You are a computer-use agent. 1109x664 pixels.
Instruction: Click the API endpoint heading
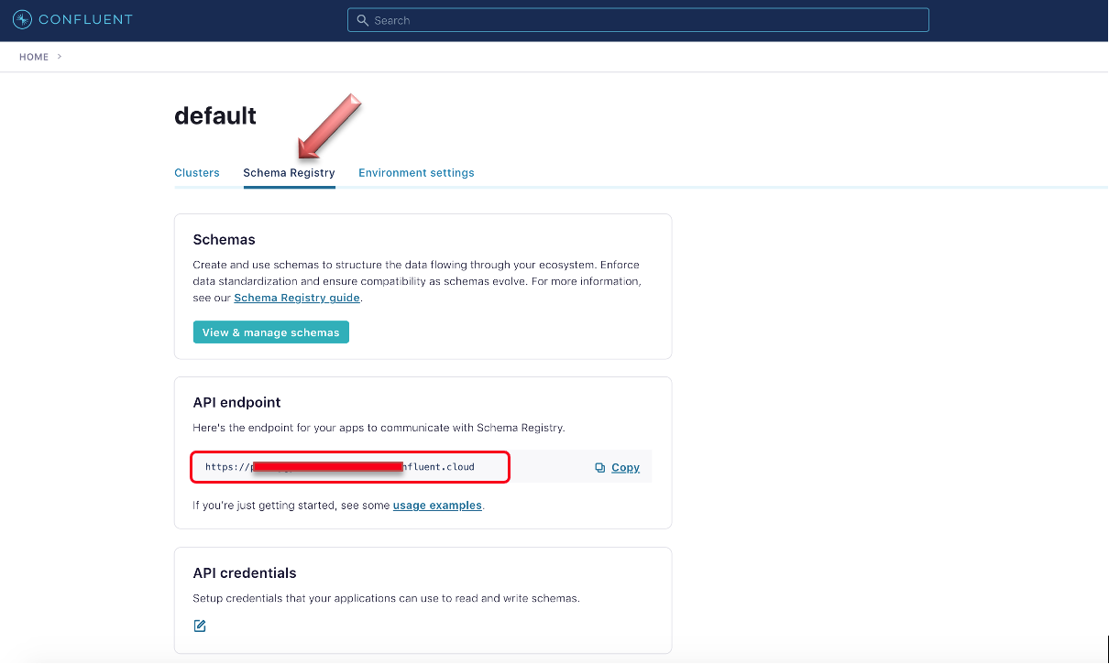tap(237, 402)
